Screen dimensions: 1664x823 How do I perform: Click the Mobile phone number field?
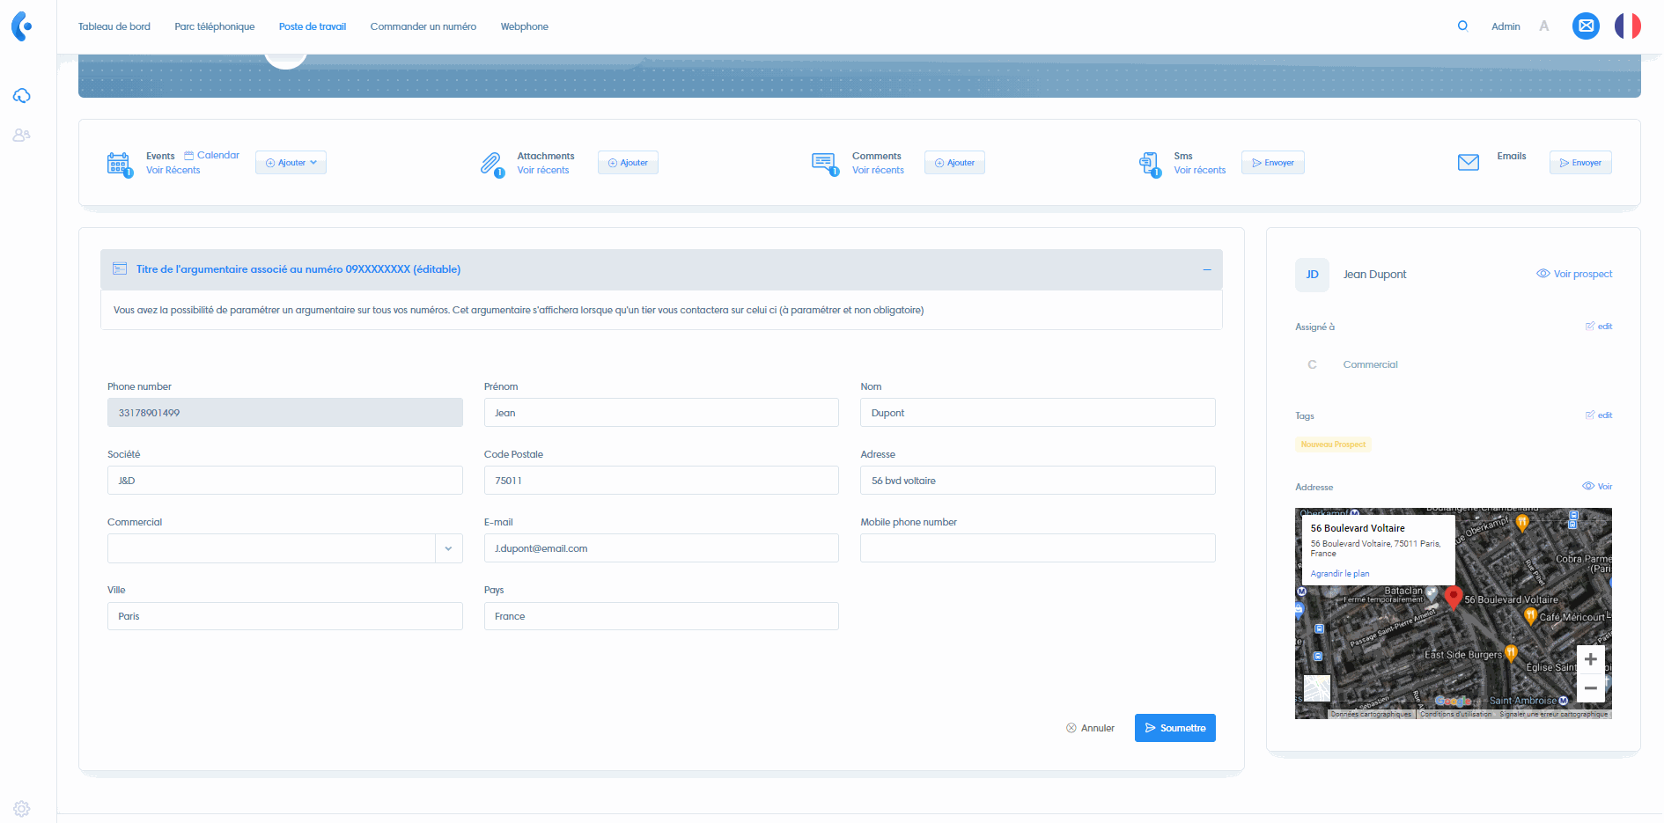pyautogui.click(x=1037, y=548)
